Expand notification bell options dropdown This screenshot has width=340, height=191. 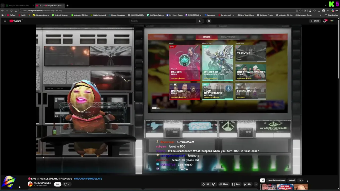69,184
